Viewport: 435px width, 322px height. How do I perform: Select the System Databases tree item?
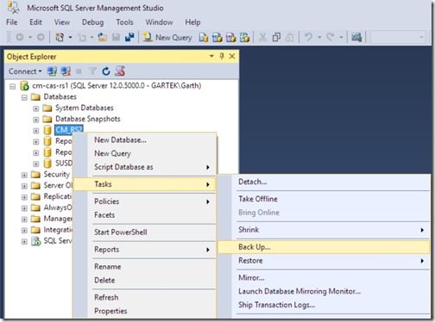coord(85,108)
